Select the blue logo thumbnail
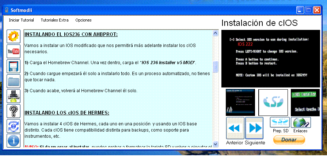The height and width of the screenshot is (164, 327). click(273, 102)
